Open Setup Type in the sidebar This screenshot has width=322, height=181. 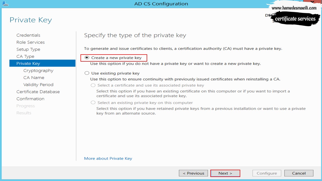(x=28, y=49)
